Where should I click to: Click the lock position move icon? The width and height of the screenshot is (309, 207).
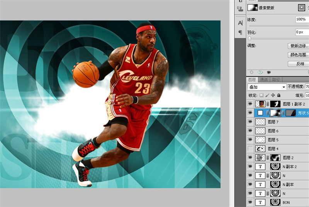[x=273, y=95]
